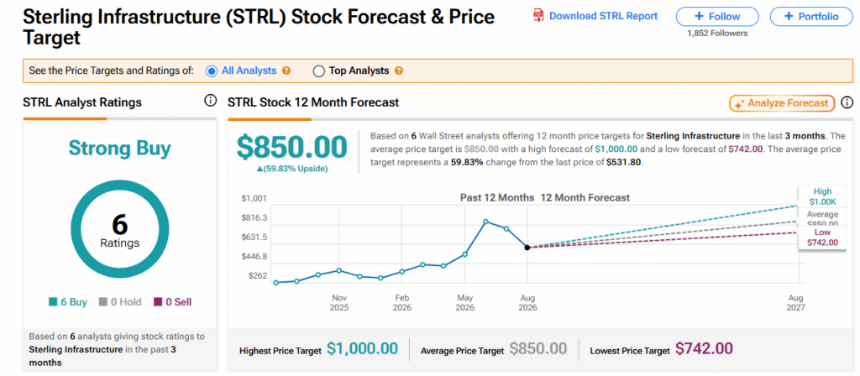Image resolution: width=860 pixels, height=376 pixels.
Task: Click orange help icon after All Analysts
Action: (286, 70)
